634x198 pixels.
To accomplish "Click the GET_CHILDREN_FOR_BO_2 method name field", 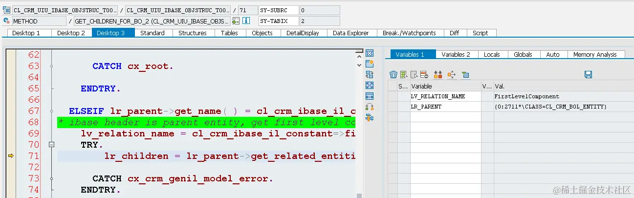I will click(x=151, y=21).
